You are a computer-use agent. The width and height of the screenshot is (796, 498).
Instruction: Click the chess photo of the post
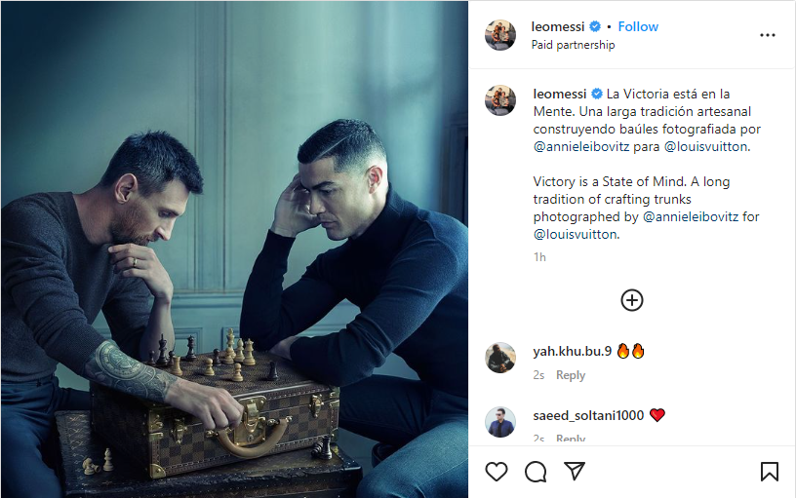[x=234, y=249]
